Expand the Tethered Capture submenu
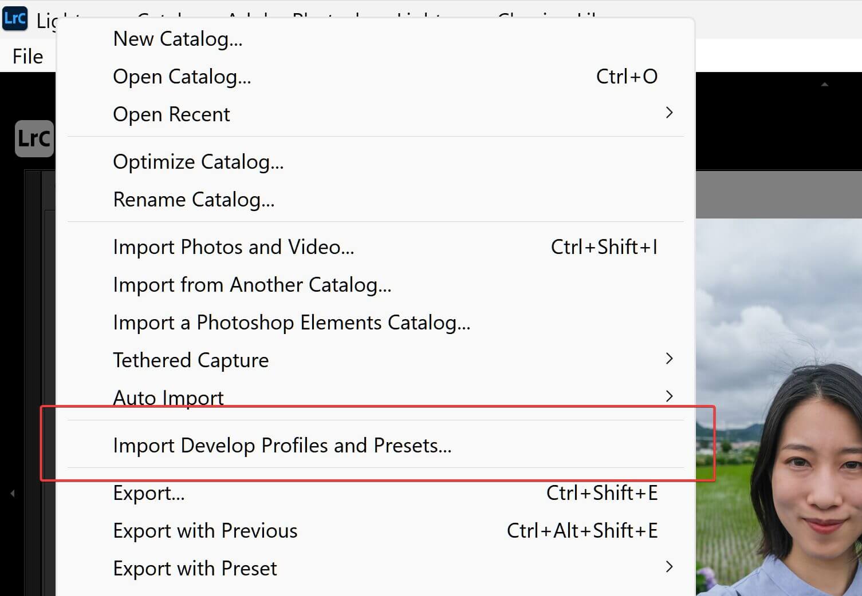The image size is (862, 596). click(x=191, y=360)
